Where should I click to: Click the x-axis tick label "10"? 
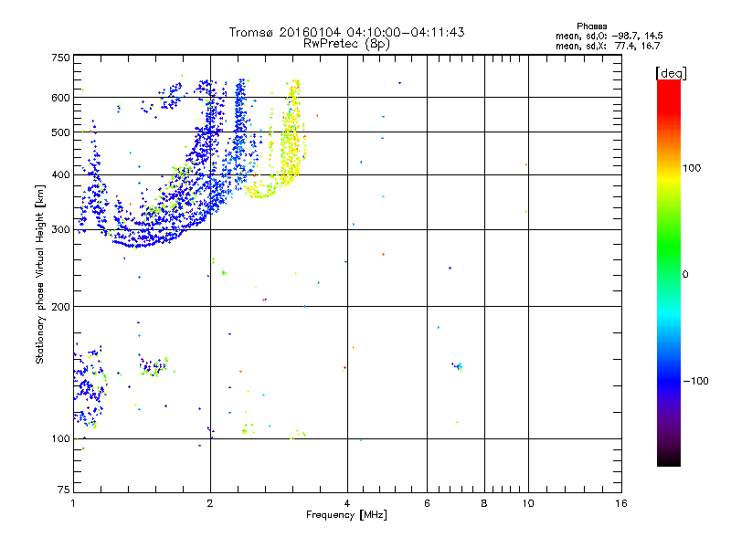coord(528,503)
